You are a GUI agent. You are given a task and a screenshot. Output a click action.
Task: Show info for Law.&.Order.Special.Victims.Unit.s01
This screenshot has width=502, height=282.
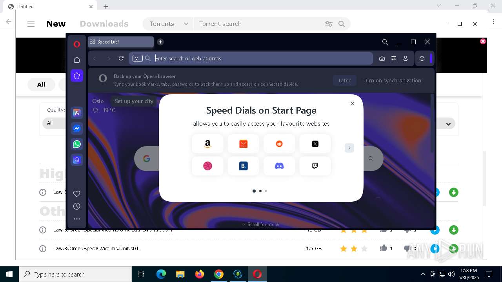(43, 249)
